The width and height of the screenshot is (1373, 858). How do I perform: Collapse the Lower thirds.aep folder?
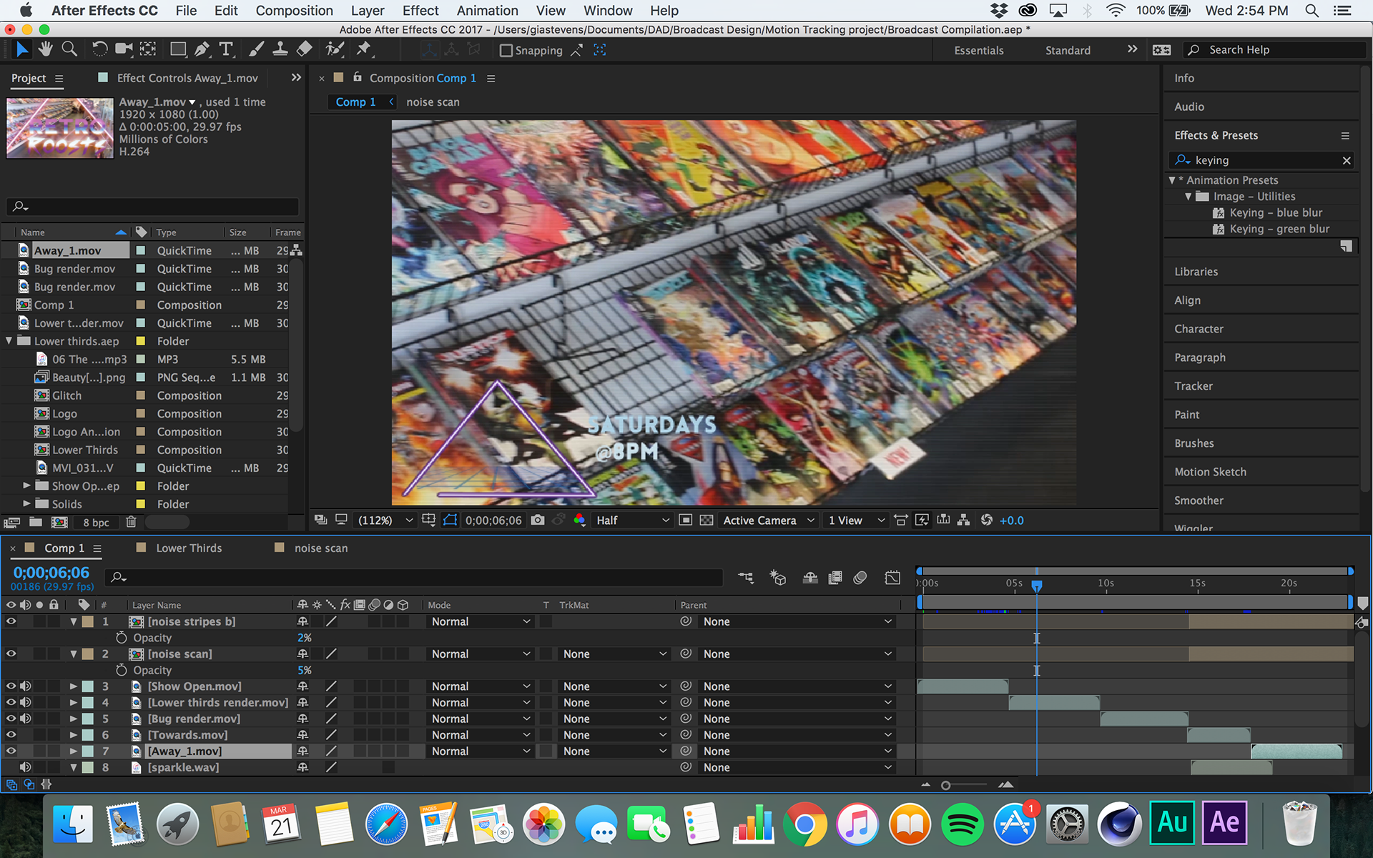tap(9, 341)
